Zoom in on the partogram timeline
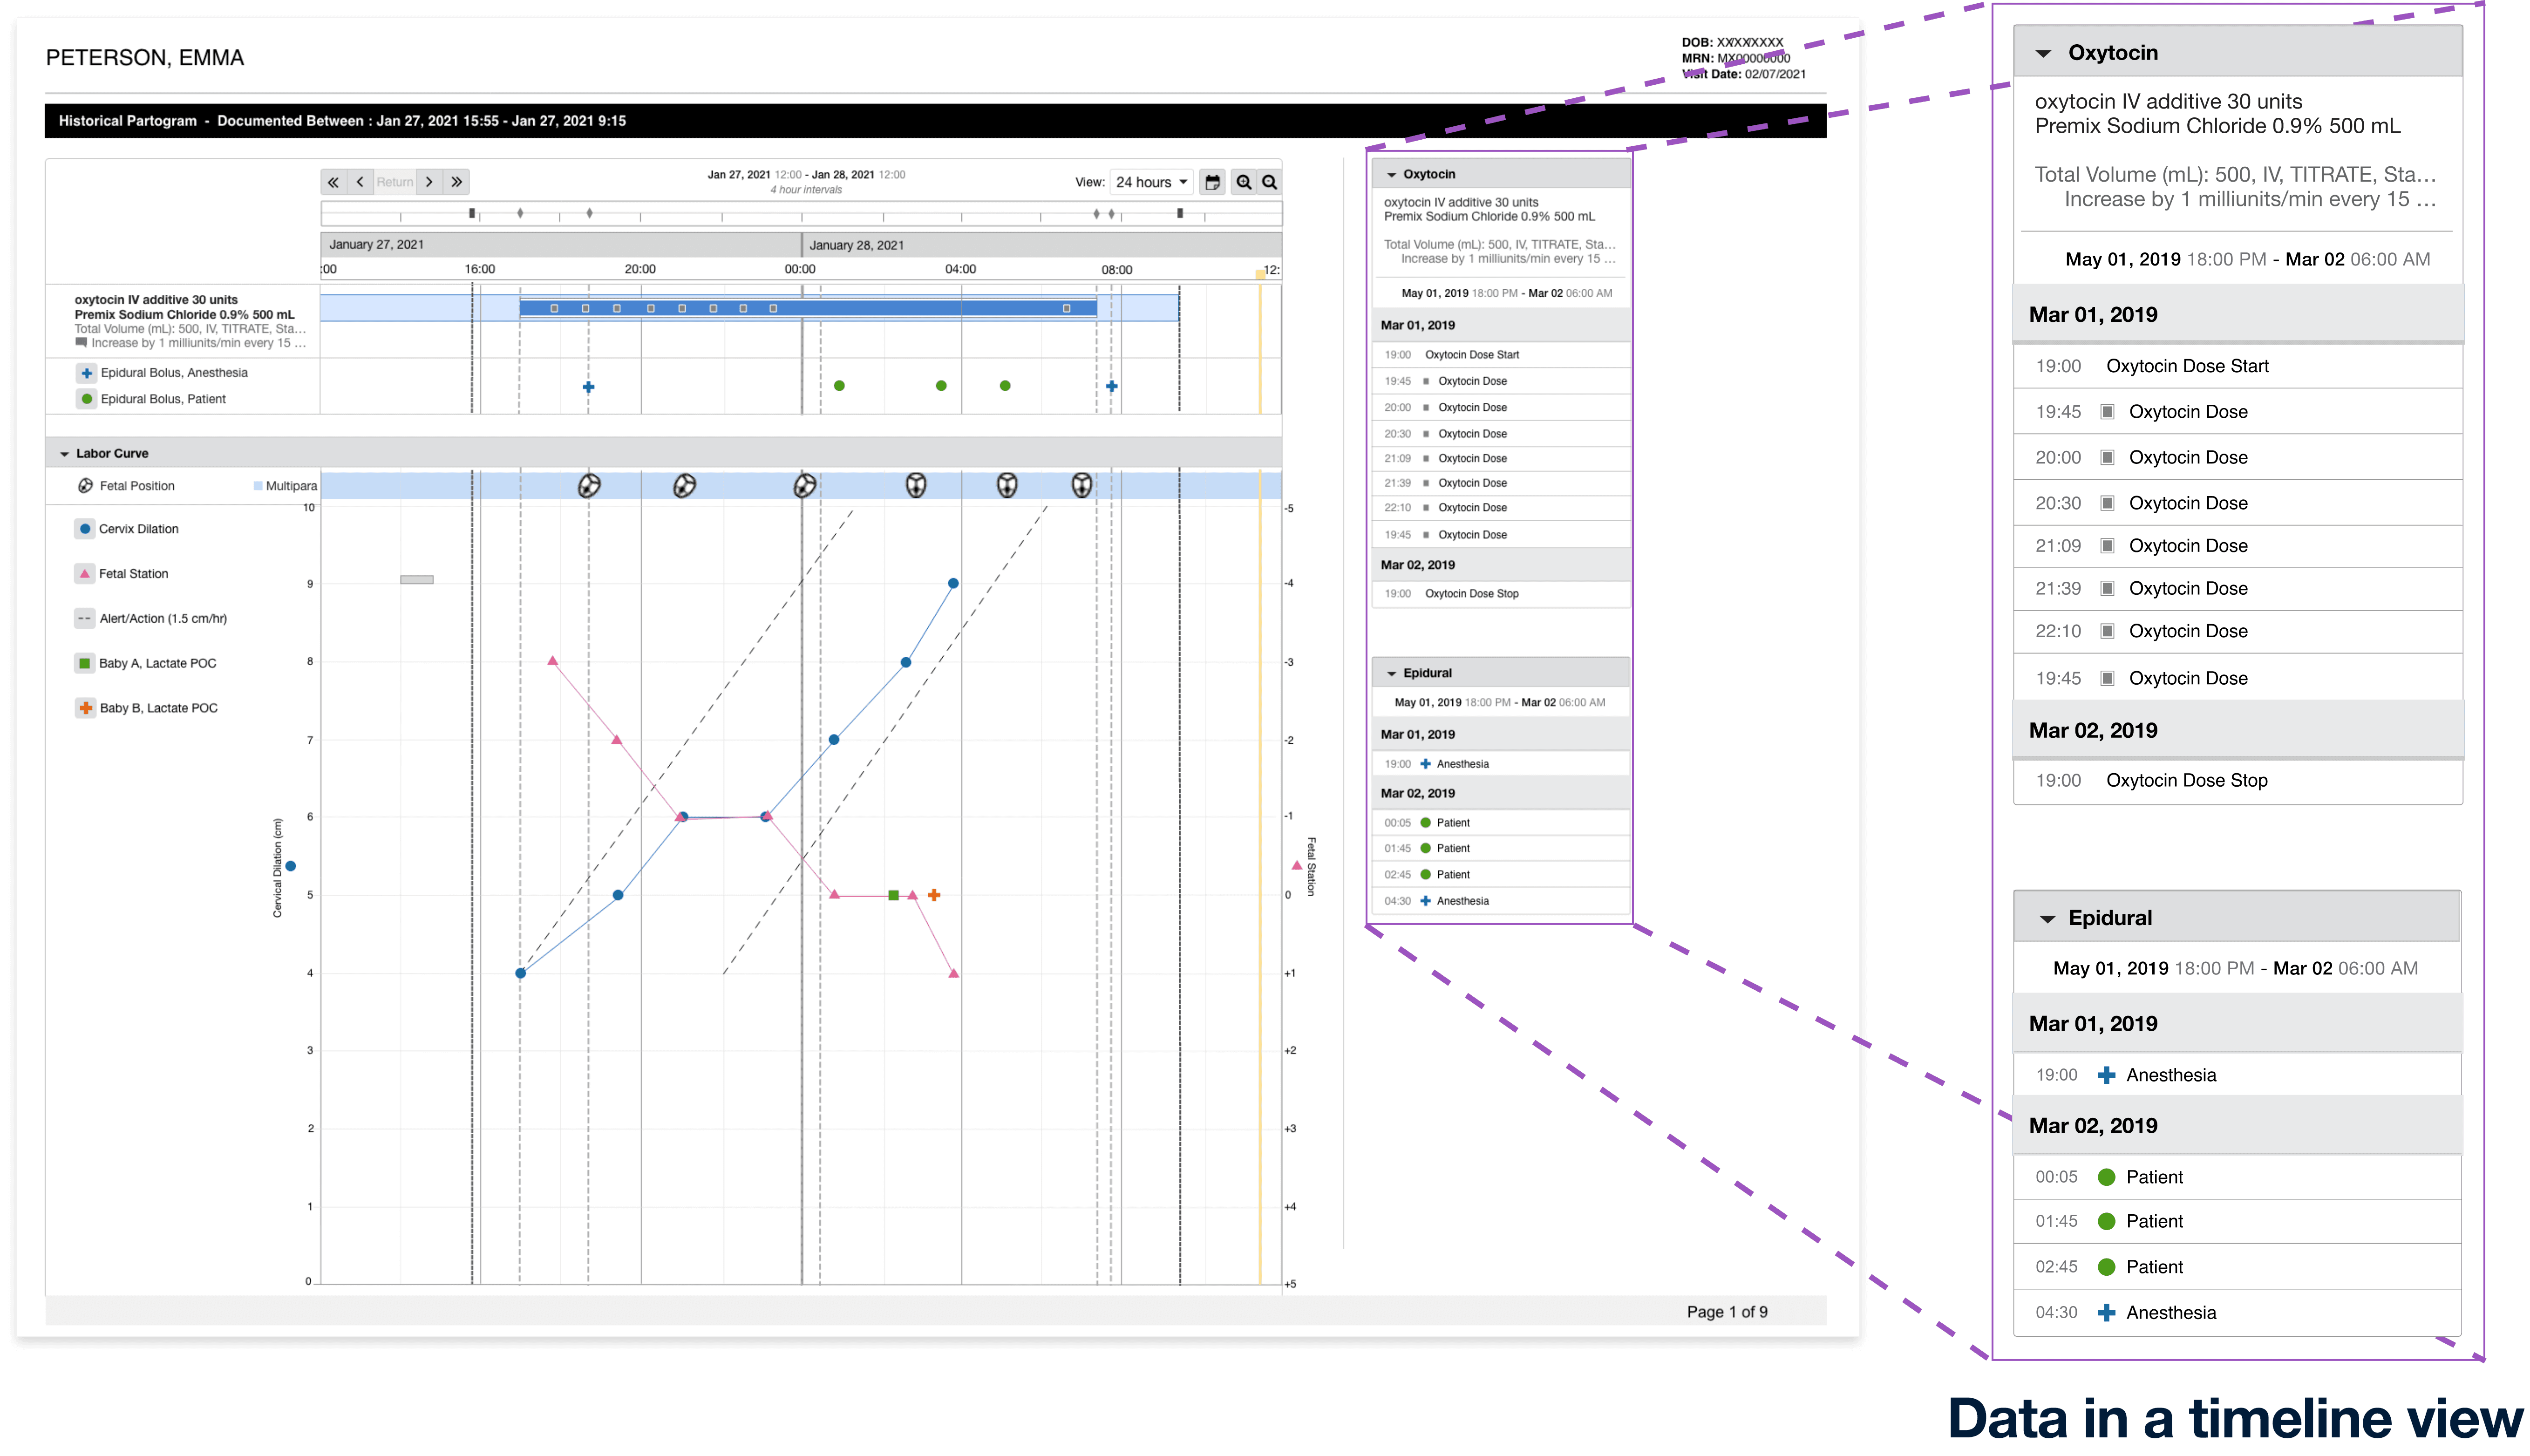Image resolution: width=2530 pixels, height=1456 pixels. [x=1243, y=182]
